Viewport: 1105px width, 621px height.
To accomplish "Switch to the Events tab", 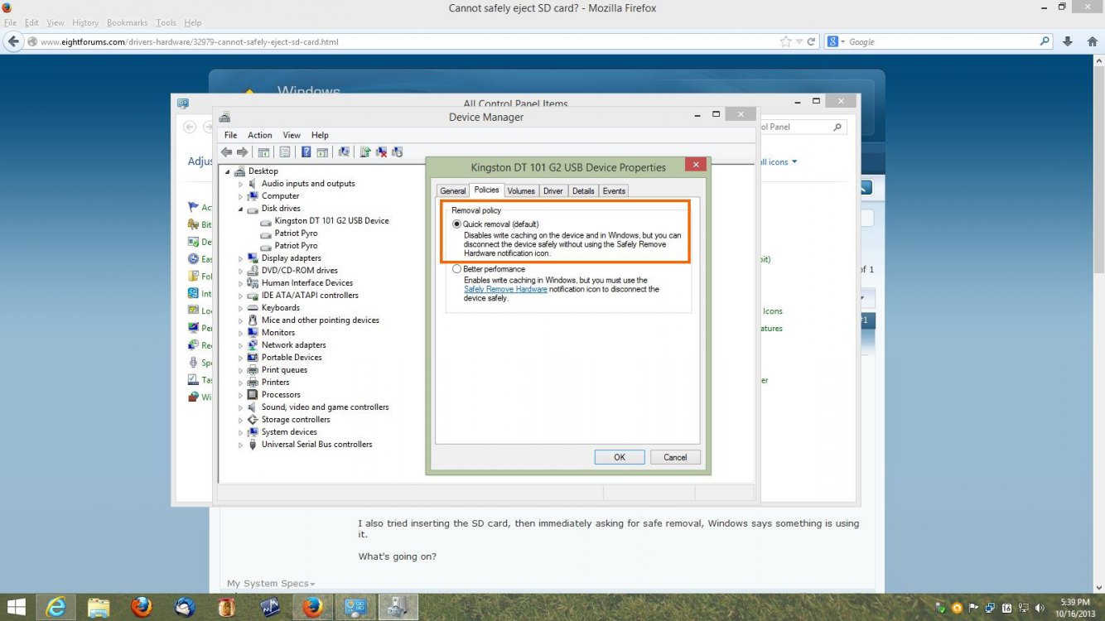I will coord(614,191).
